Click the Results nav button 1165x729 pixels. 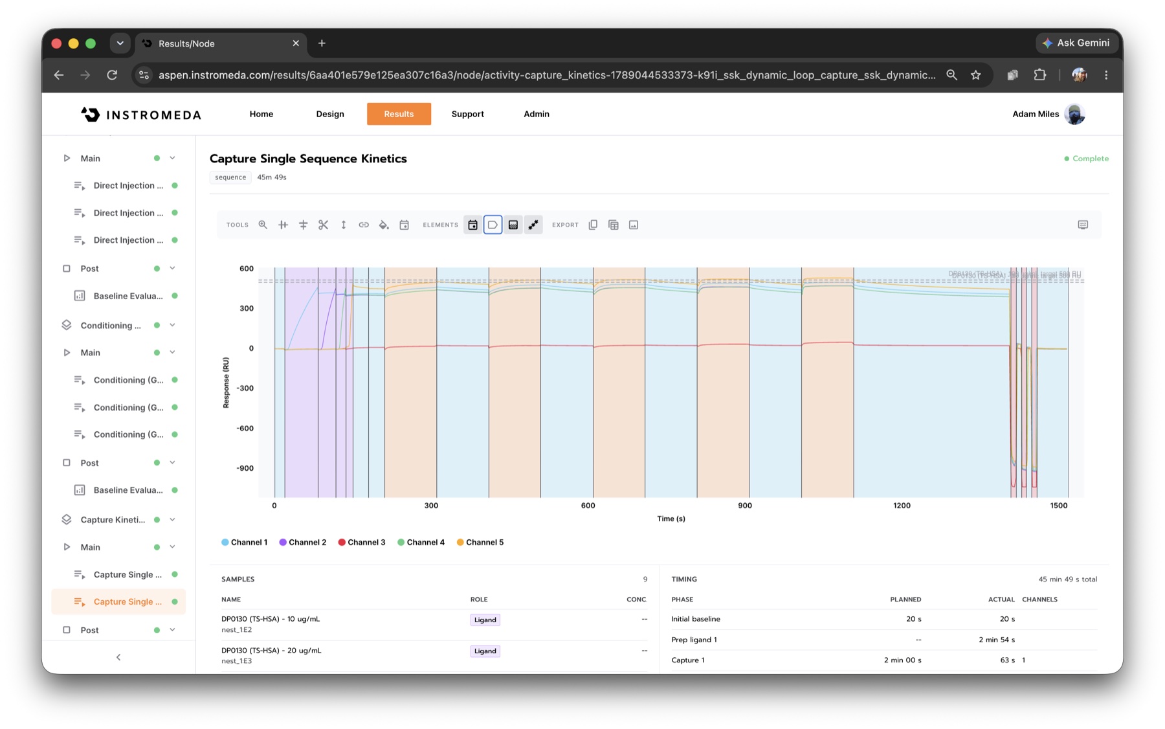[x=399, y=114]
